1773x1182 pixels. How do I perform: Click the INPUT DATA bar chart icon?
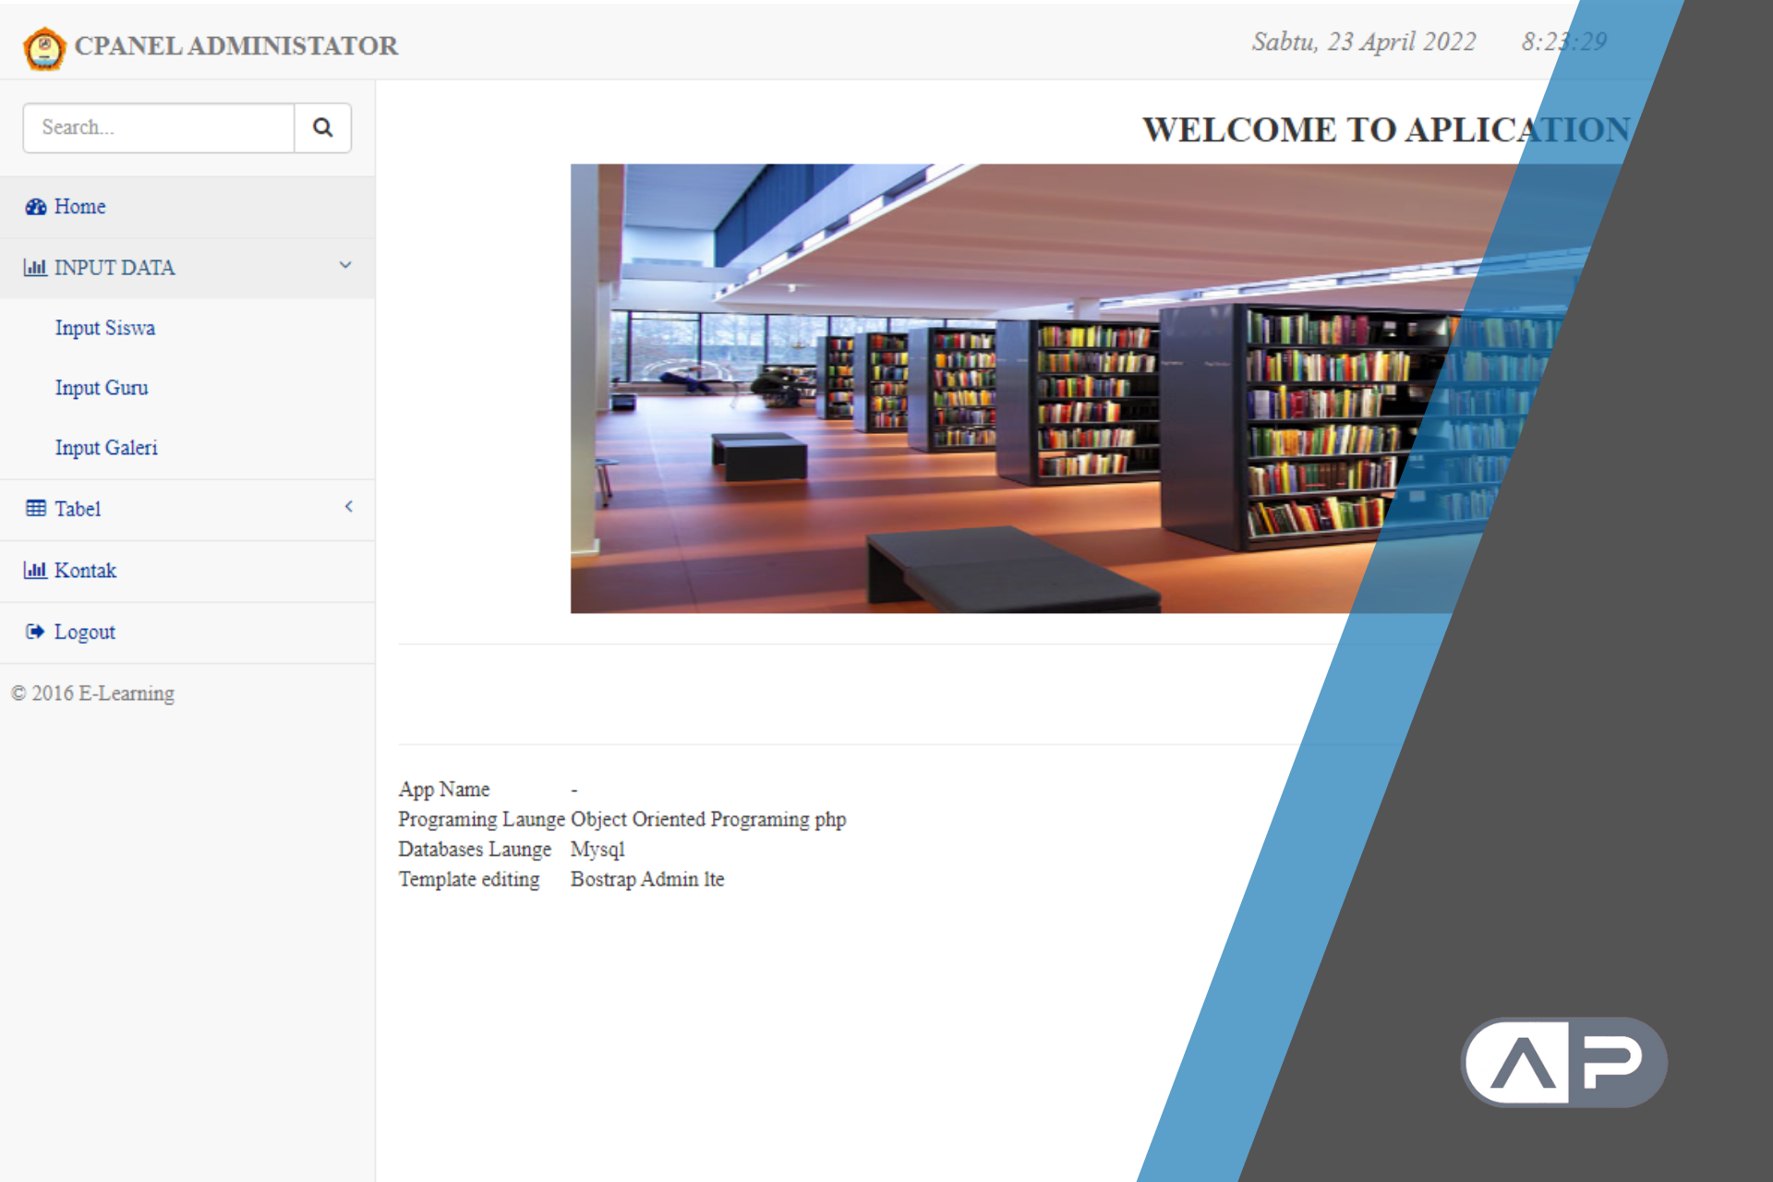(x=35, y=268)
